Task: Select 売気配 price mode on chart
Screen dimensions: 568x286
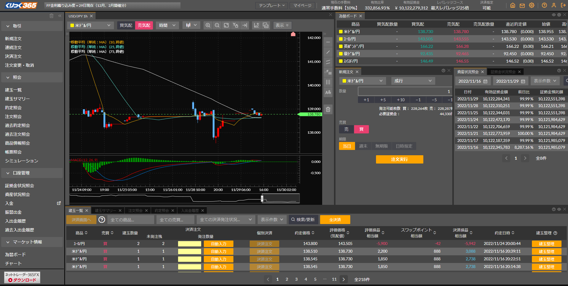Action: pyautogui.click(x=144, y=25)
